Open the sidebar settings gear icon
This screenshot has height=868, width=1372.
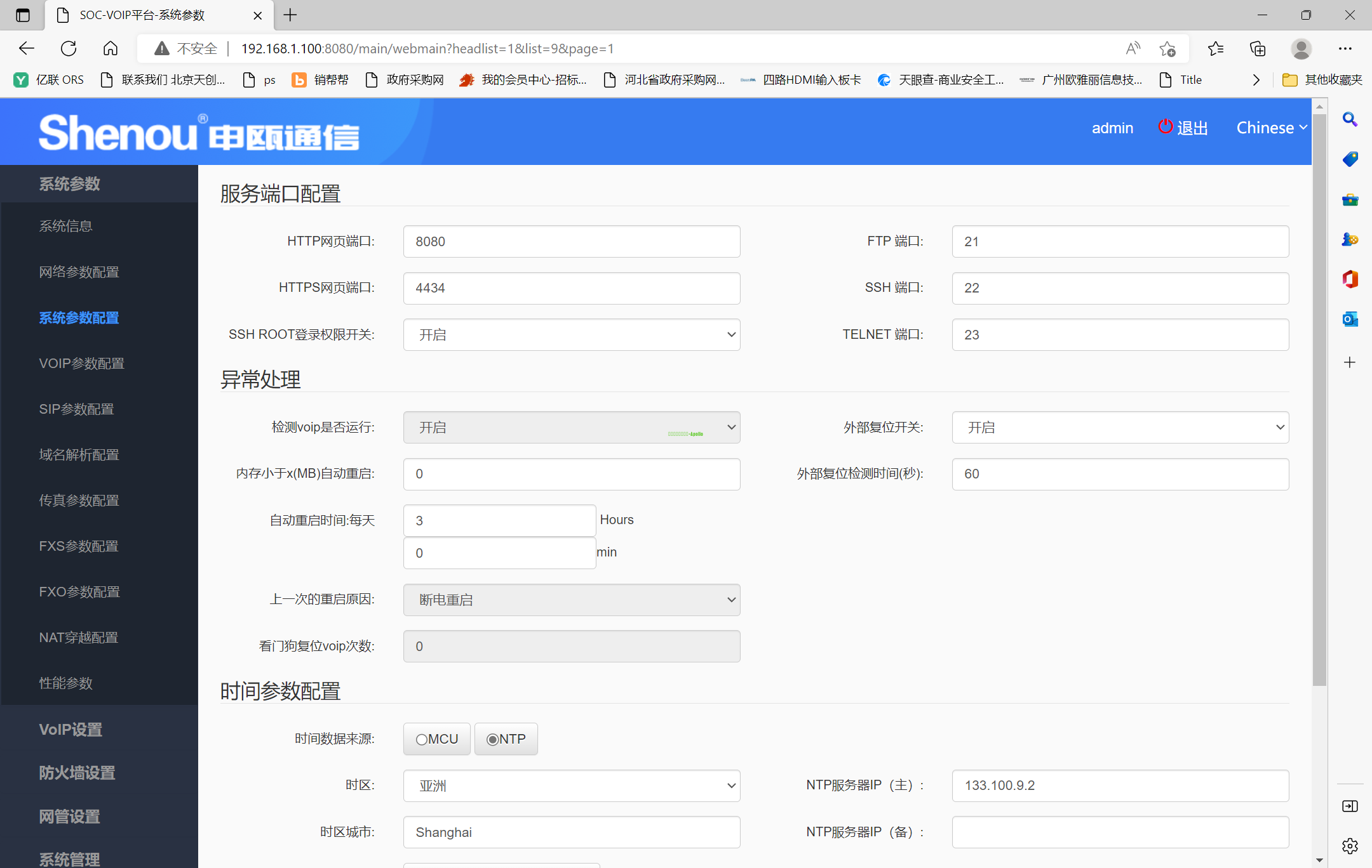[1350, 846]
